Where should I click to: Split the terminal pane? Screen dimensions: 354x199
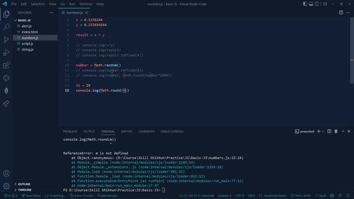330,132
